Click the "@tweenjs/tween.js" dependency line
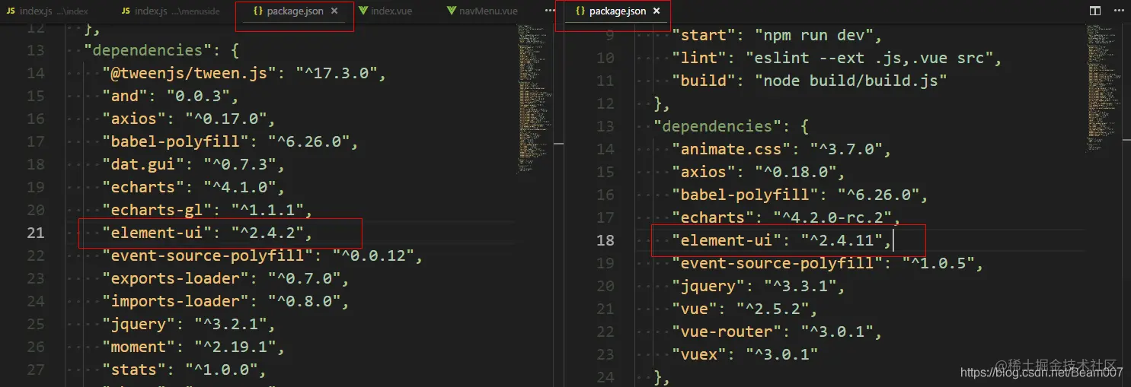Screen dimensions: 1131x387 pos(245,73)
